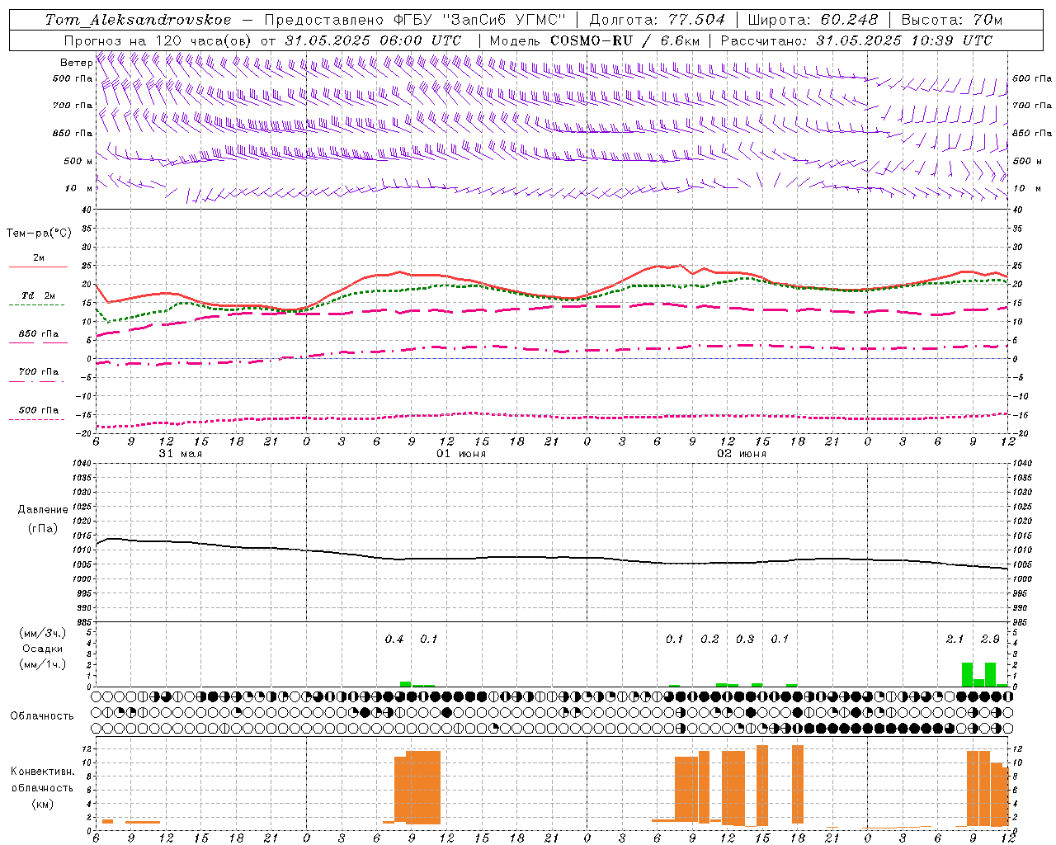Click the 2.1 precipitation value
Screen dimensions: 1056x845
click(x=955, y=639)
